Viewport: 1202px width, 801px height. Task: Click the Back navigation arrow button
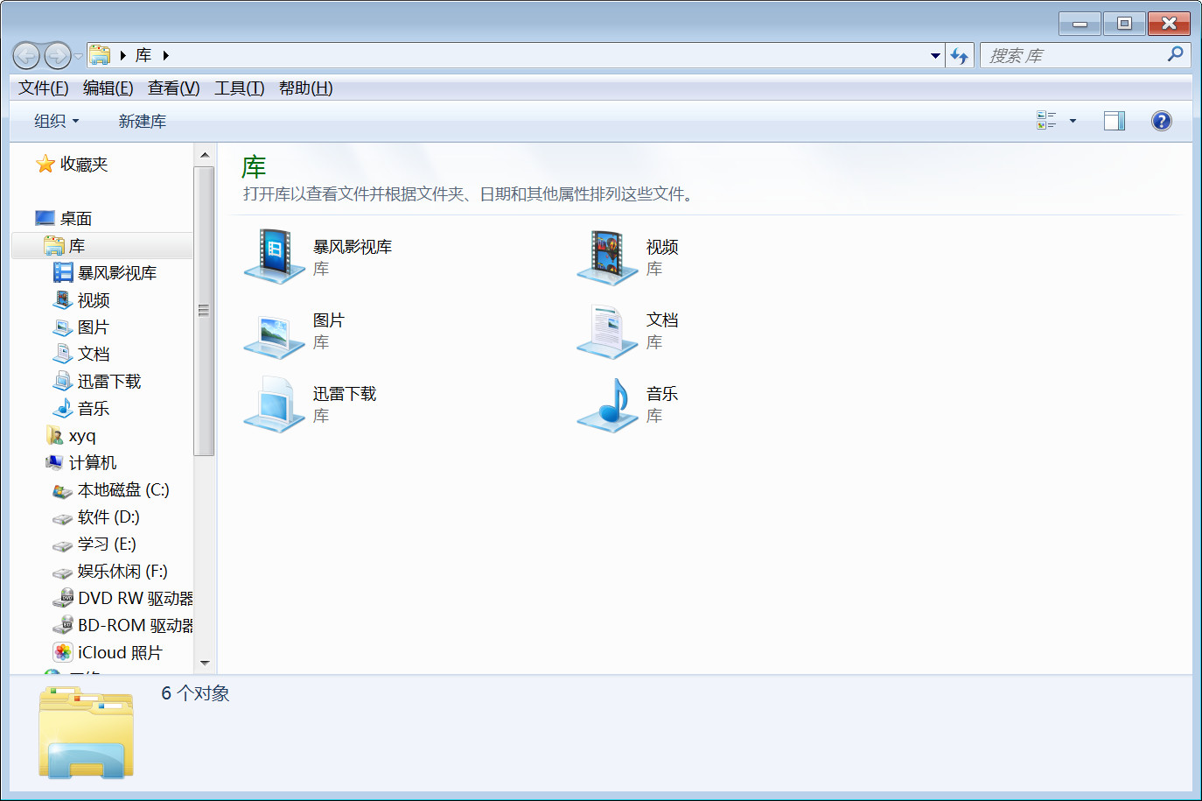click(26, 56)
